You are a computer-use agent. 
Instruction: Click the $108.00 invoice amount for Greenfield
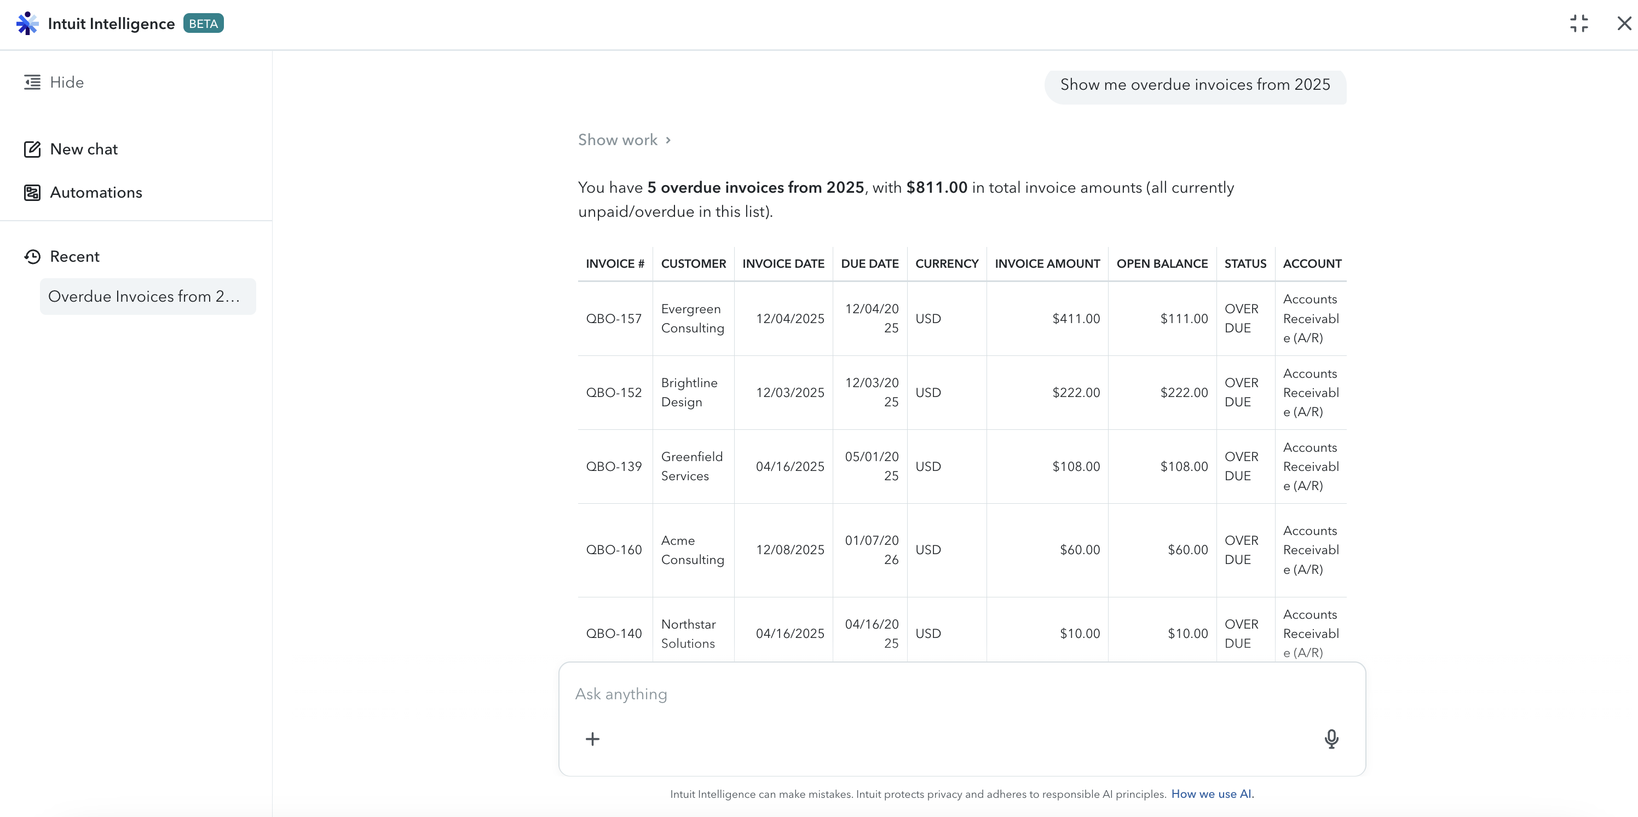coord(1076,467)
